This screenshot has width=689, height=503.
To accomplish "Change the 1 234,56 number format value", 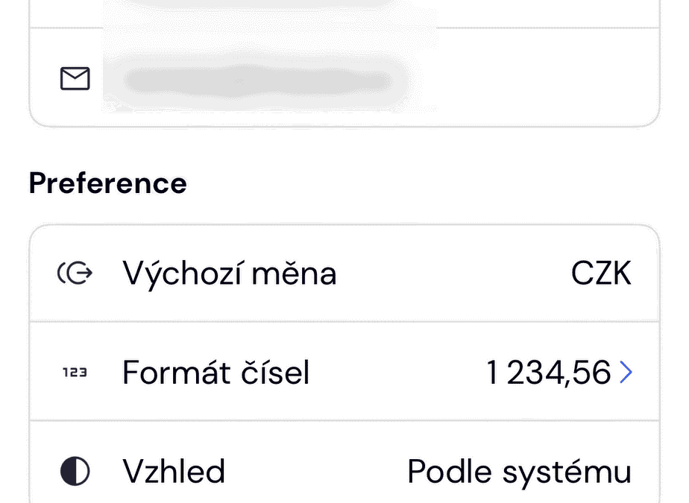I will [549, 373].
